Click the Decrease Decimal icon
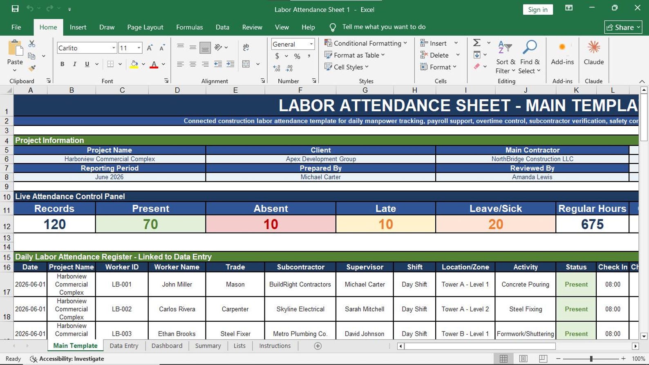 coord(289,68)
